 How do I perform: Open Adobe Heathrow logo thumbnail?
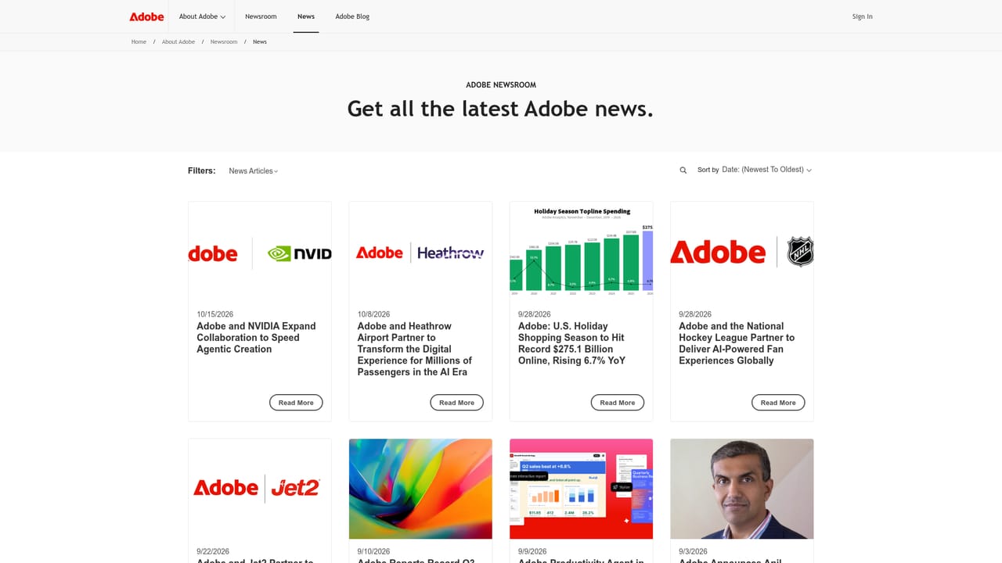pyautogui.click(x=420, y=253)
